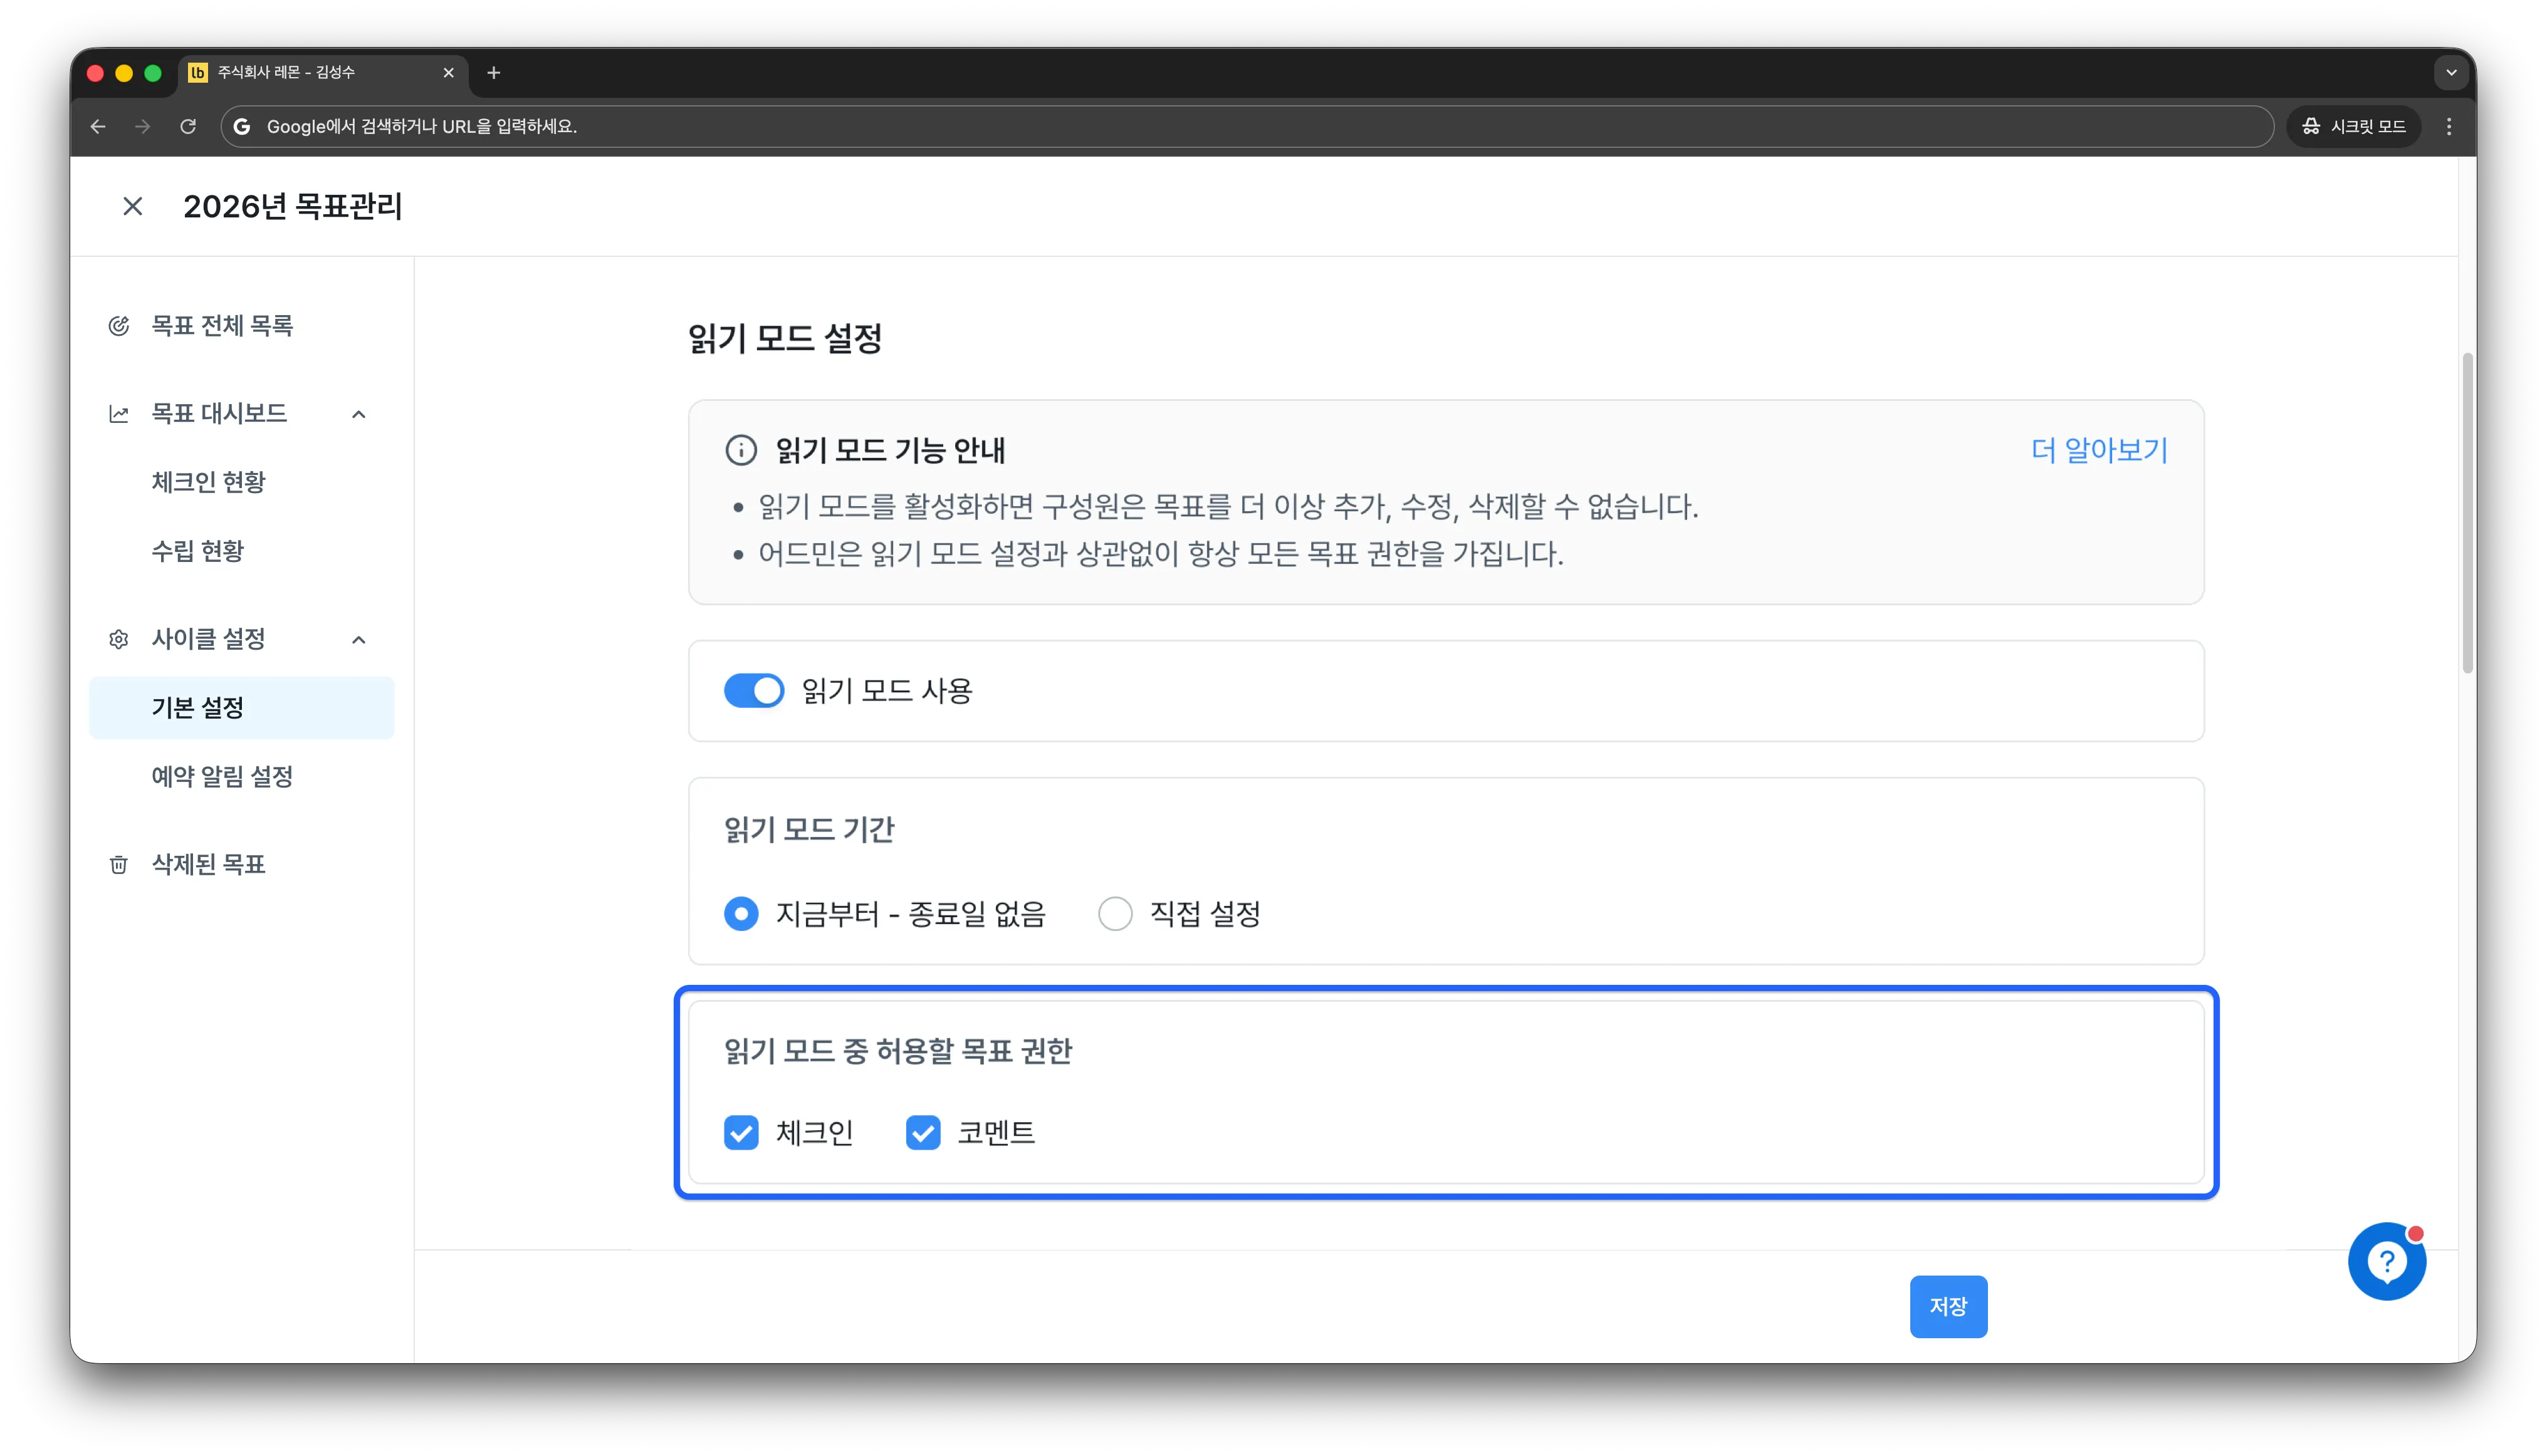This screenshot has height=1456, width=2547.
Task: Close the 주식회사 레몬 browser tab
Action: point(448,72)
